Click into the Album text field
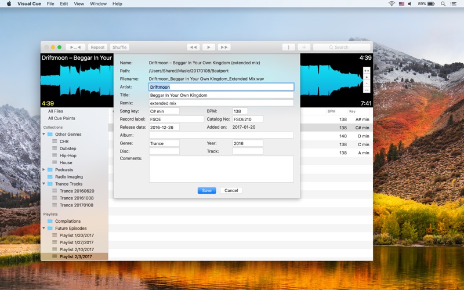The image size is (464, 290). (x=221, y=135)
